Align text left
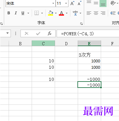The image size is (119, 121). pos(89,13)
